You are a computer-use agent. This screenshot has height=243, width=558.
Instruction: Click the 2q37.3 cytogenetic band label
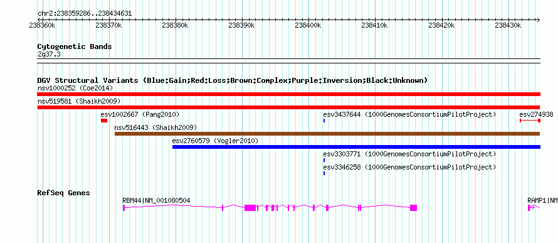tap(49, 54)
